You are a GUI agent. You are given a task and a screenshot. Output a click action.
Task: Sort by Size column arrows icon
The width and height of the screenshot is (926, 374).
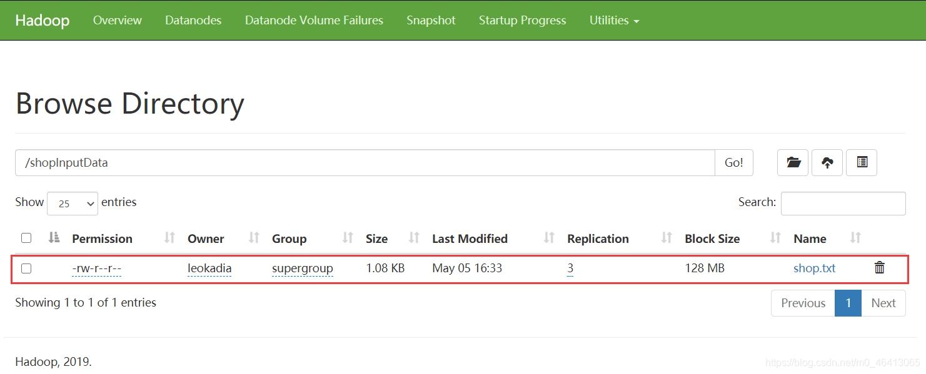[x=414, y=238]
